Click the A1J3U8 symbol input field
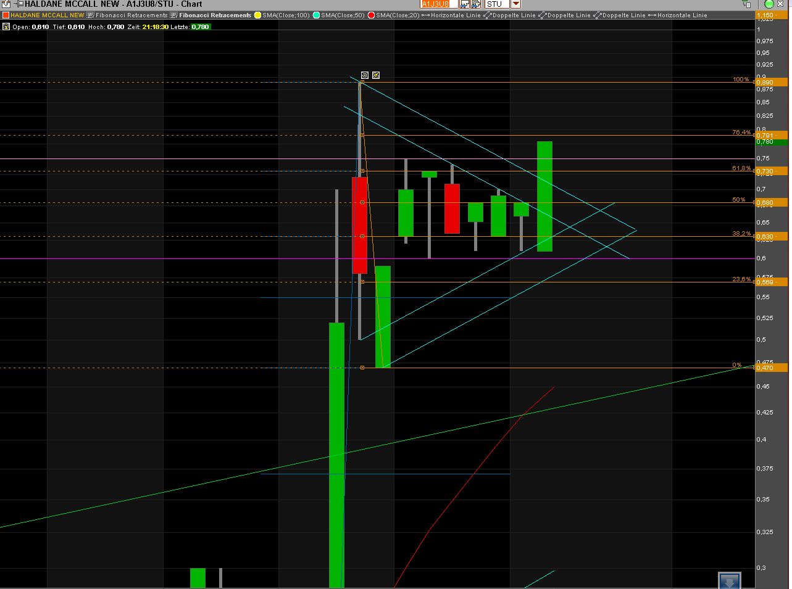This screenshot has width=792, height=589. pos(440,4)
